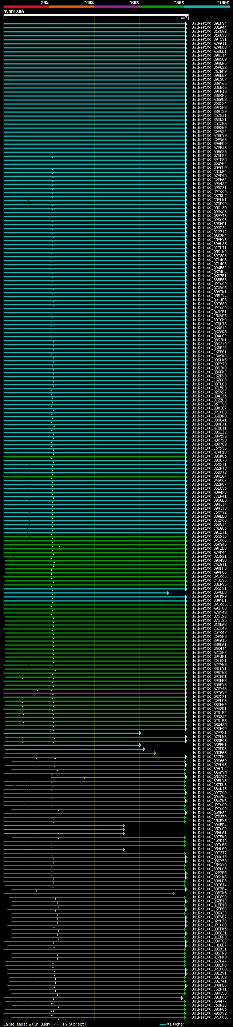Screen dimensions: 233x1027
Task: Click the cyan ~100% identity legend segment
Action: click(x=207, y=7)
